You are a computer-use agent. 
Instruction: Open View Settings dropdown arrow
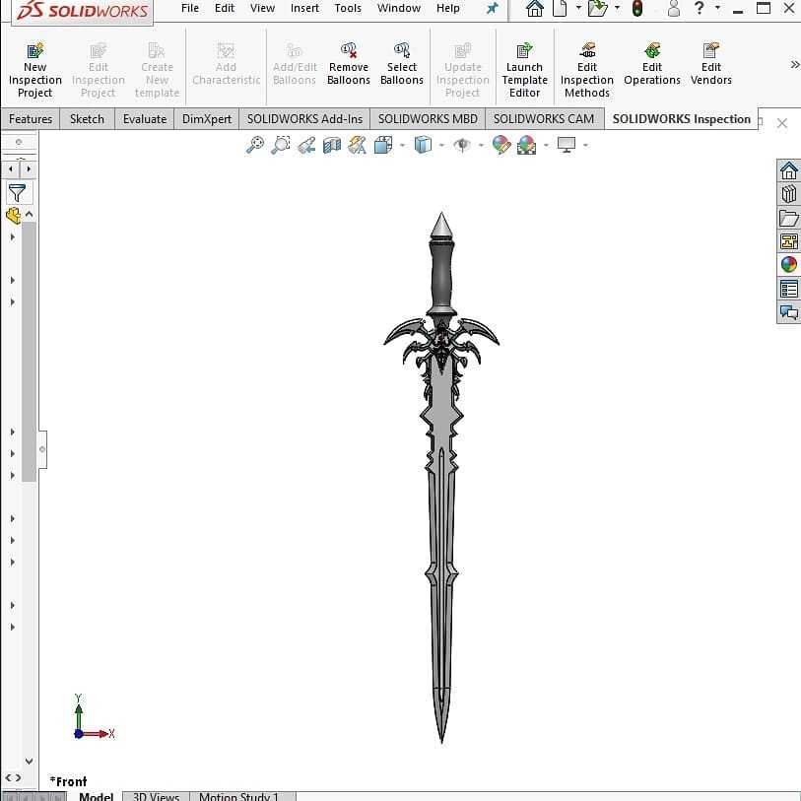click(585, 146)
